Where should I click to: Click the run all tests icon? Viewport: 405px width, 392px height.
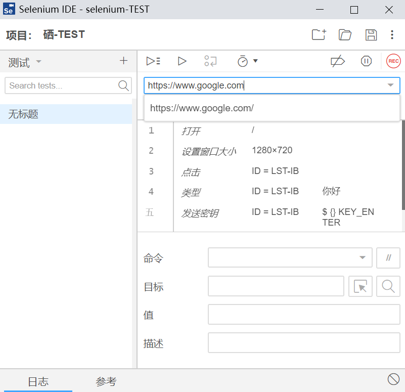[153, 61]
